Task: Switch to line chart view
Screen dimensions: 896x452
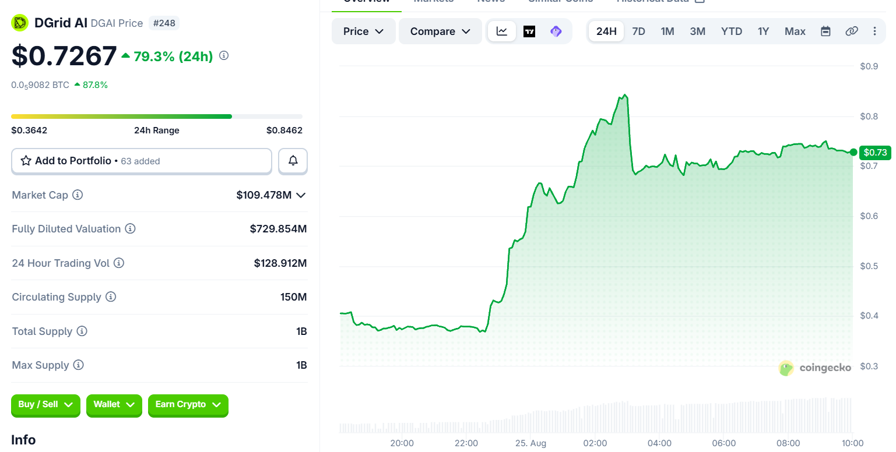Action: (502, 31)
